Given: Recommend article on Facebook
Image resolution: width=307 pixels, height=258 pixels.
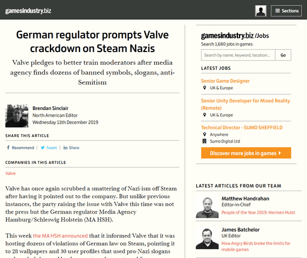Looking at the screenshot, I should pos(21,148).
